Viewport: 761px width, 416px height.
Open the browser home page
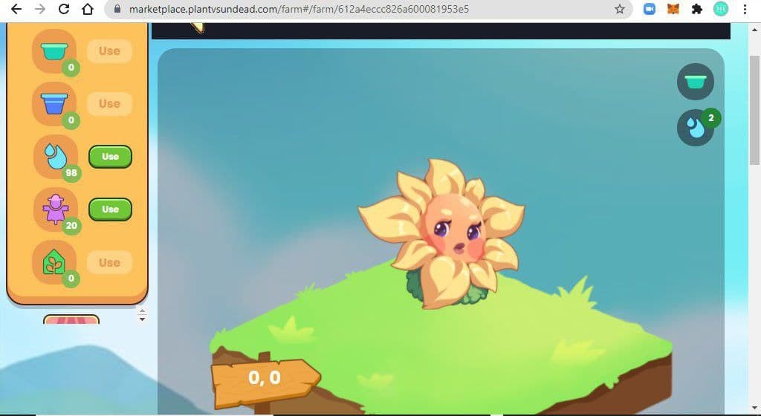point(88,9)
